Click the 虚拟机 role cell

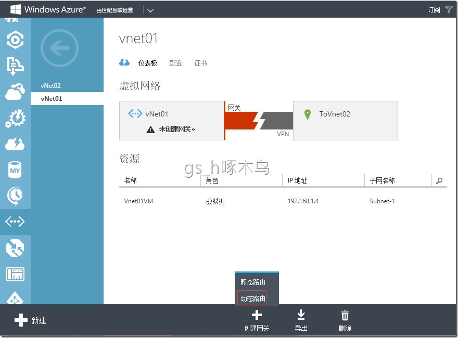coord(215,201)
